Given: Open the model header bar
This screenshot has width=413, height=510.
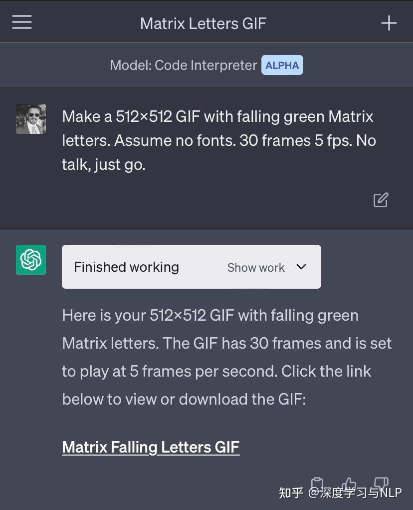Looking at the screenshot, I should pyautogui.click(x=206, y=65).
